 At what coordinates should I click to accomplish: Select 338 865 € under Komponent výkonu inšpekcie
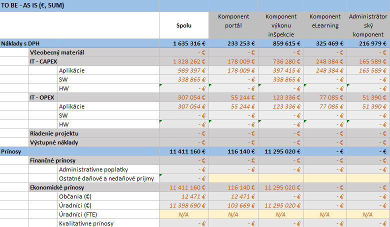click(281, 79)
